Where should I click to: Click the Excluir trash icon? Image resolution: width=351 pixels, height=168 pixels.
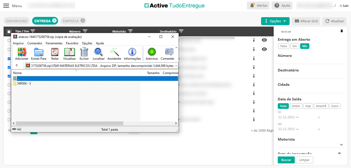(84, 52)
